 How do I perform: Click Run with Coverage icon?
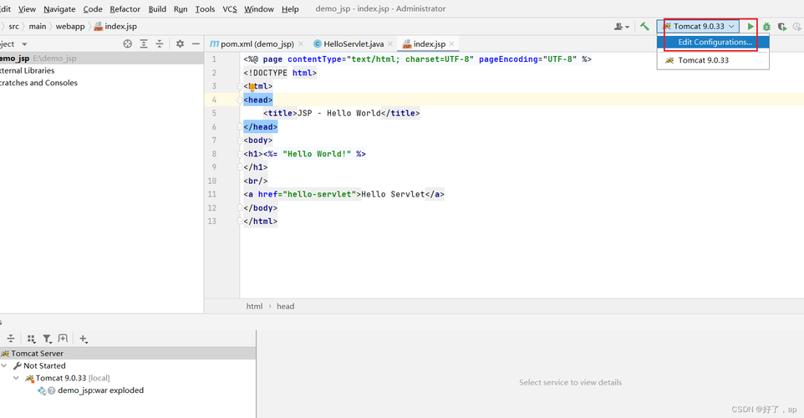pyautogui.click(x=782, y=27)
